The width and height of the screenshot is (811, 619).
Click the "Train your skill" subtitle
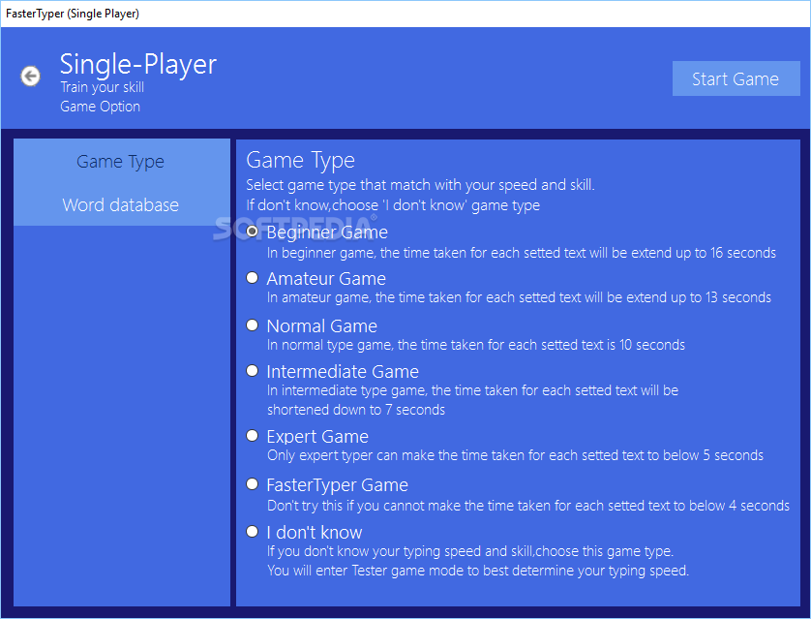pyautogui.click(x=102, y=87)
